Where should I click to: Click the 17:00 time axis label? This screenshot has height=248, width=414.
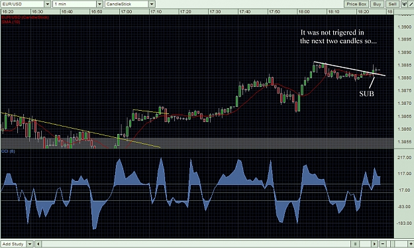pos(127,12)
